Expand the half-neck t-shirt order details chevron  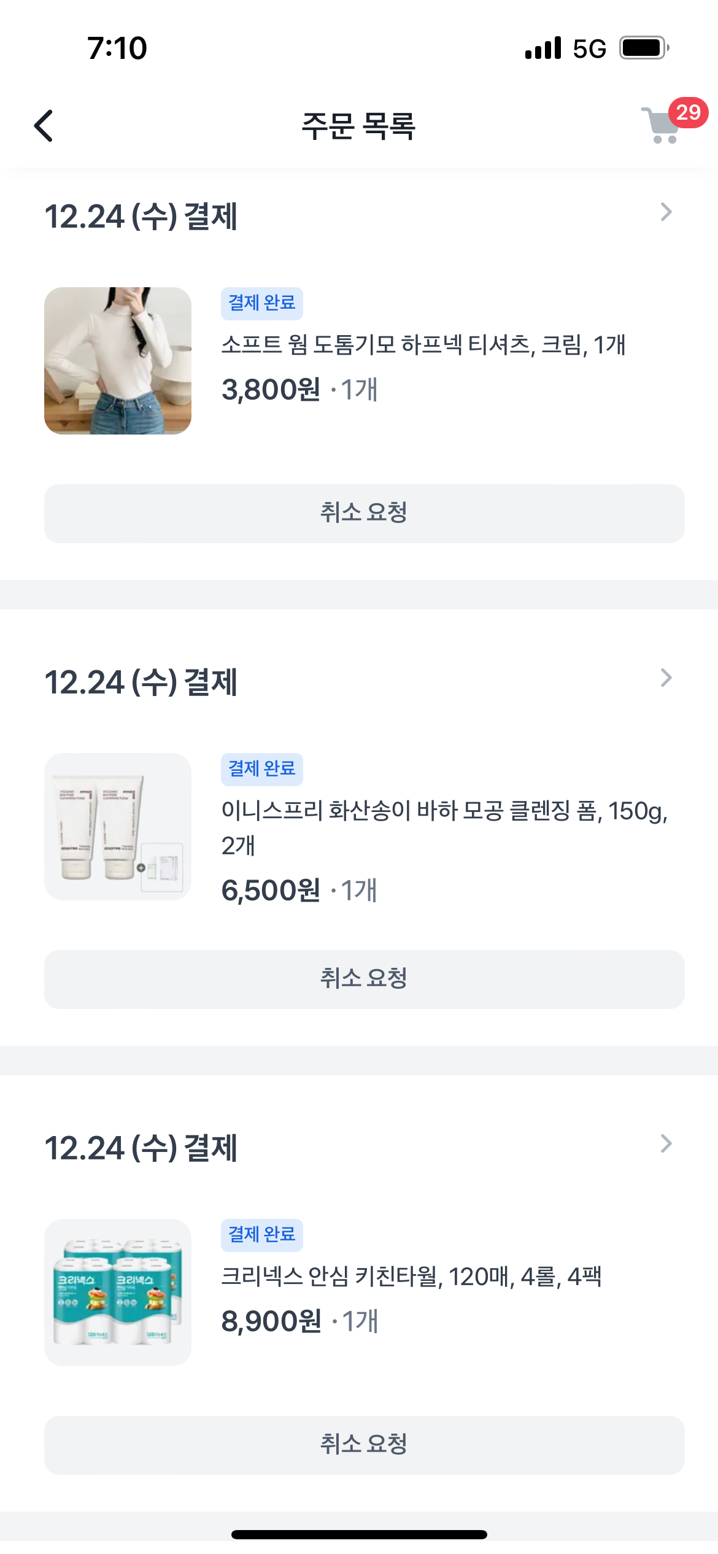pyautogui.click(x=666, y=212)
